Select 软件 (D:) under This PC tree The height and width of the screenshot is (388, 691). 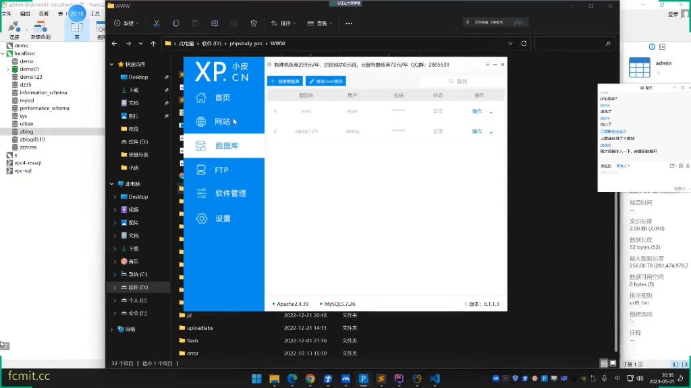138,287
